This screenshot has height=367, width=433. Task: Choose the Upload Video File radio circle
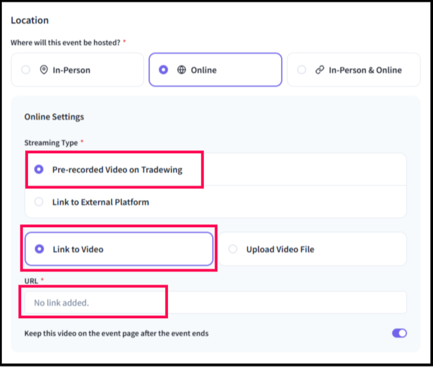point(233,249)
